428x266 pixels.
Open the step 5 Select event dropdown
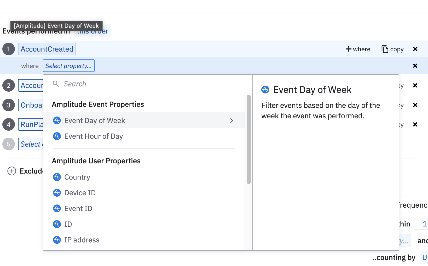(31, 144)
